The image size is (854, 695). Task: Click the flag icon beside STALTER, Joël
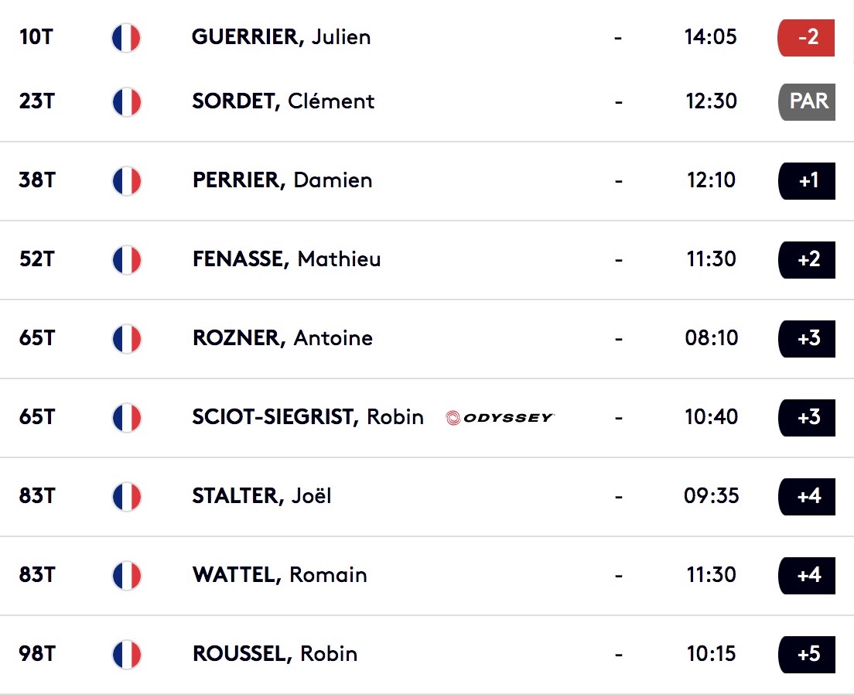point(127,497)
